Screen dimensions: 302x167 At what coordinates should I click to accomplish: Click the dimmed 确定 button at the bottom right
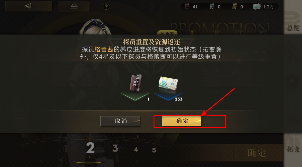(257, 153)
